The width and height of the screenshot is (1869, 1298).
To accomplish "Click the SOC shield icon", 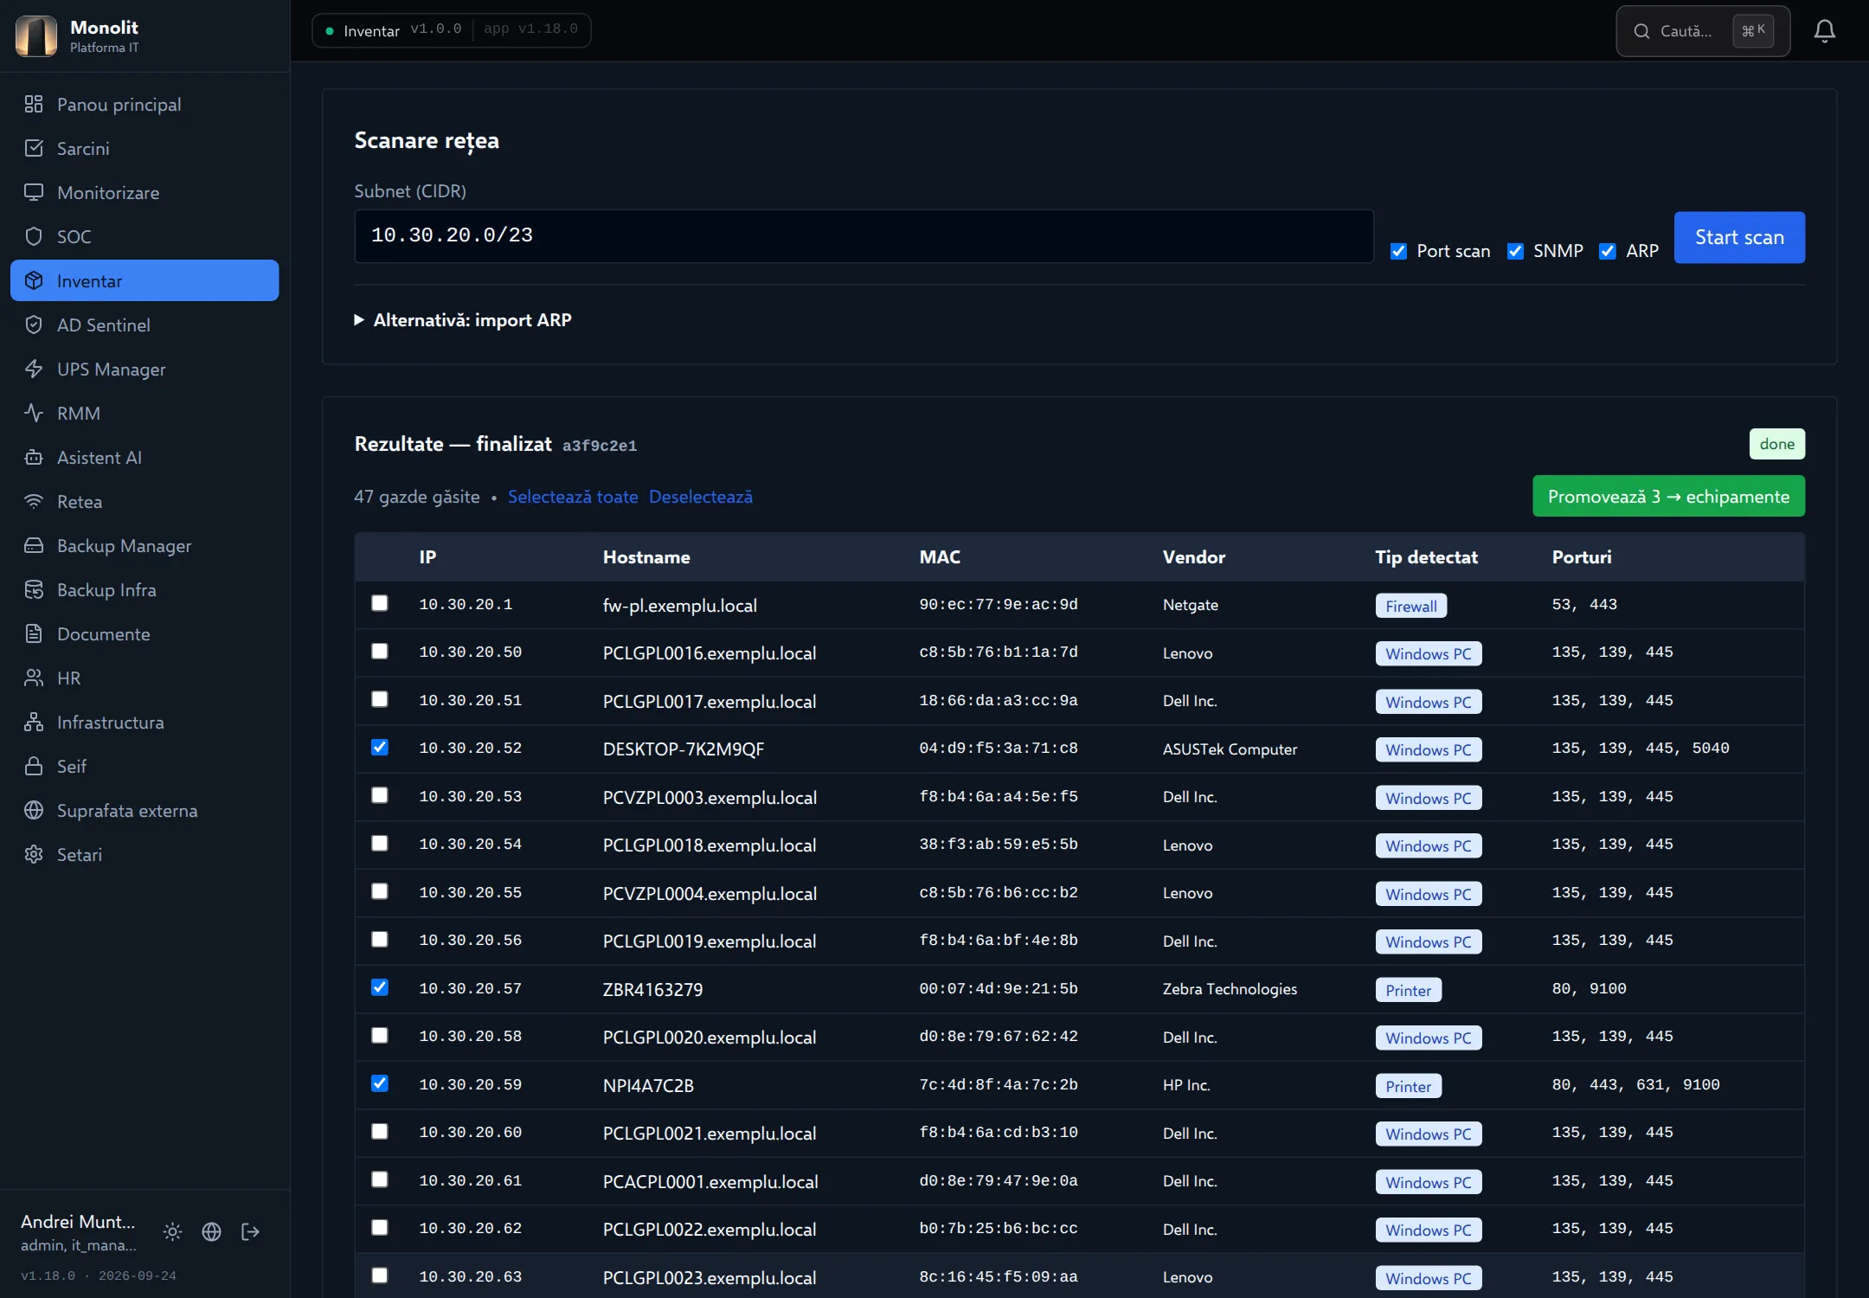I will tap(34, 236).
